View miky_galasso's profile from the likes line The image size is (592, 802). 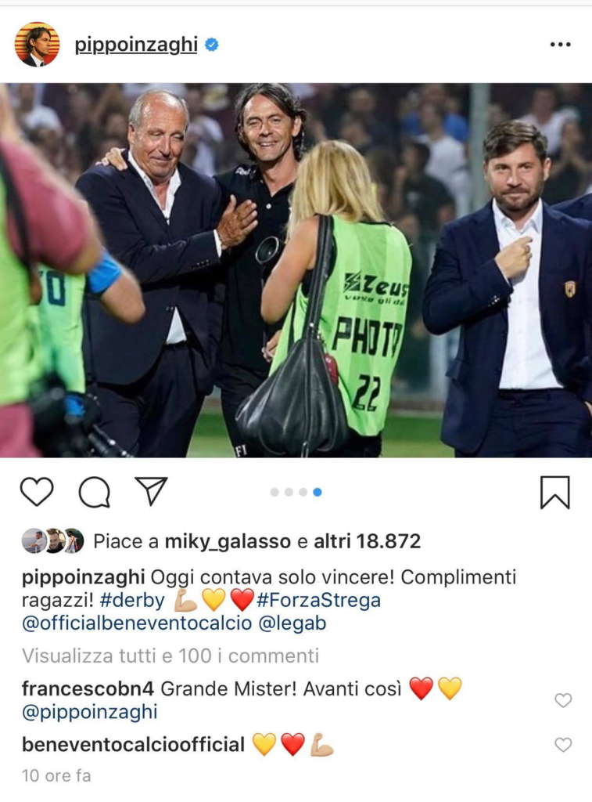point(228,542)
